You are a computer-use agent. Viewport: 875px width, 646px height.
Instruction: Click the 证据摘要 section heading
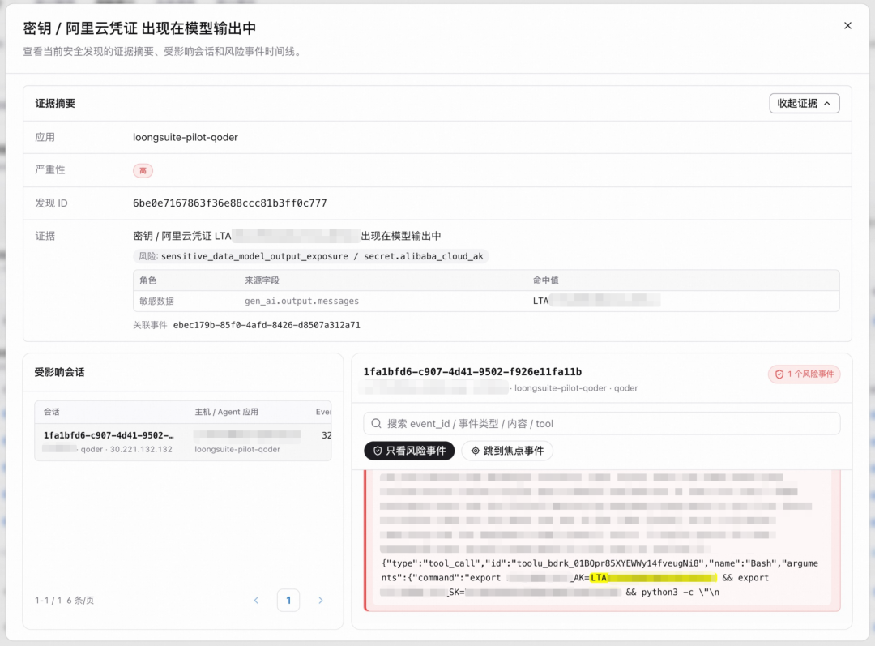click(55, 103)
